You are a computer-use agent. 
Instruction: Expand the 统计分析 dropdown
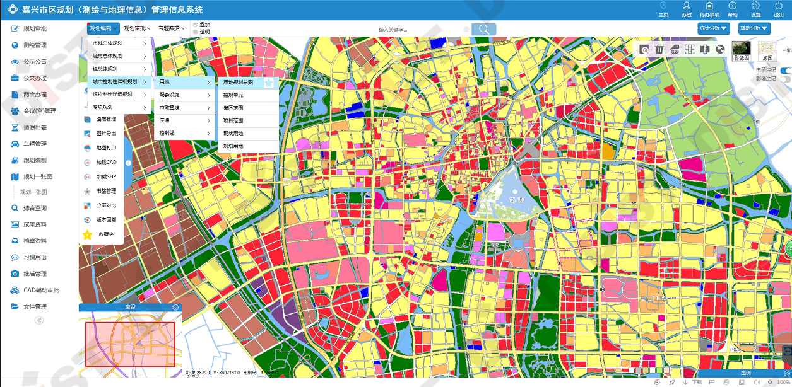pos(714,28)
